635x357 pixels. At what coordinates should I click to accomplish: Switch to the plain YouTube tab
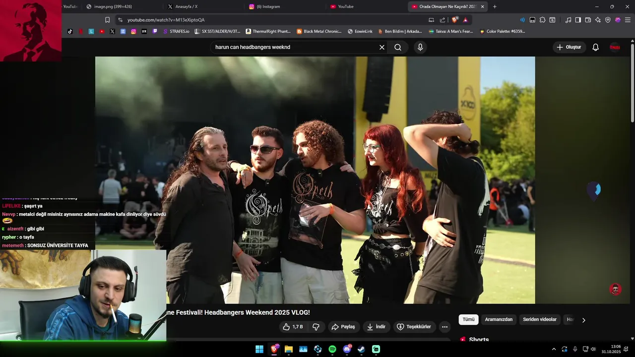click(x=366, y=6)
